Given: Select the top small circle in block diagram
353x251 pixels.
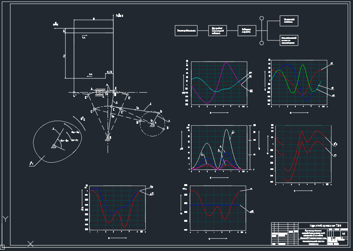Looking at the screenshot, I should (x=262, y=18).
